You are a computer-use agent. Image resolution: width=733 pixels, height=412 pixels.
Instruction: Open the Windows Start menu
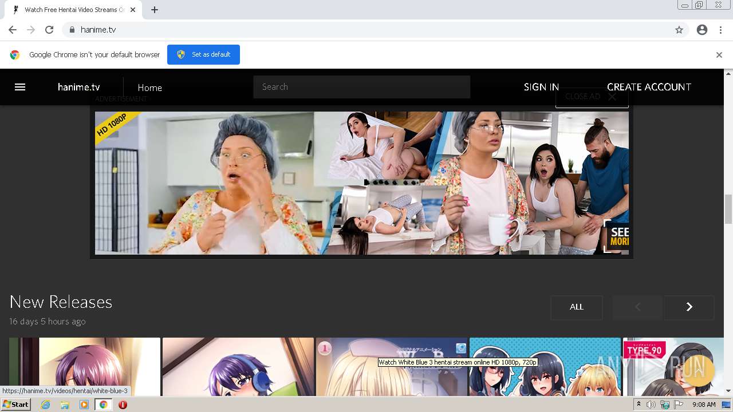[x=15, y=404]
